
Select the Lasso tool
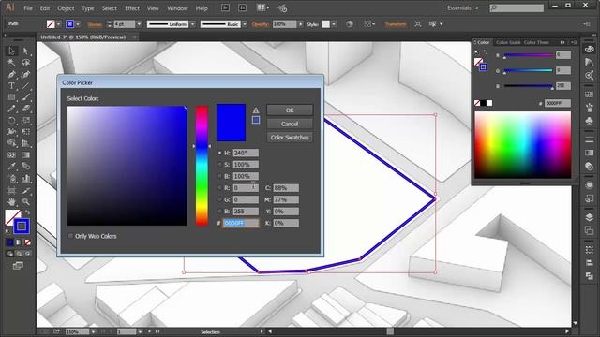25,63
